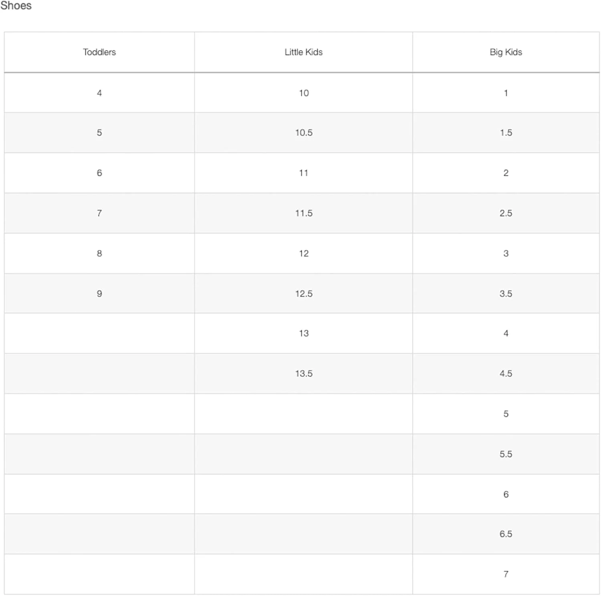This screenshot has height=596, width=601.
Task: Click Little Kids size 13.5 cell
Action: coord(304,373)
